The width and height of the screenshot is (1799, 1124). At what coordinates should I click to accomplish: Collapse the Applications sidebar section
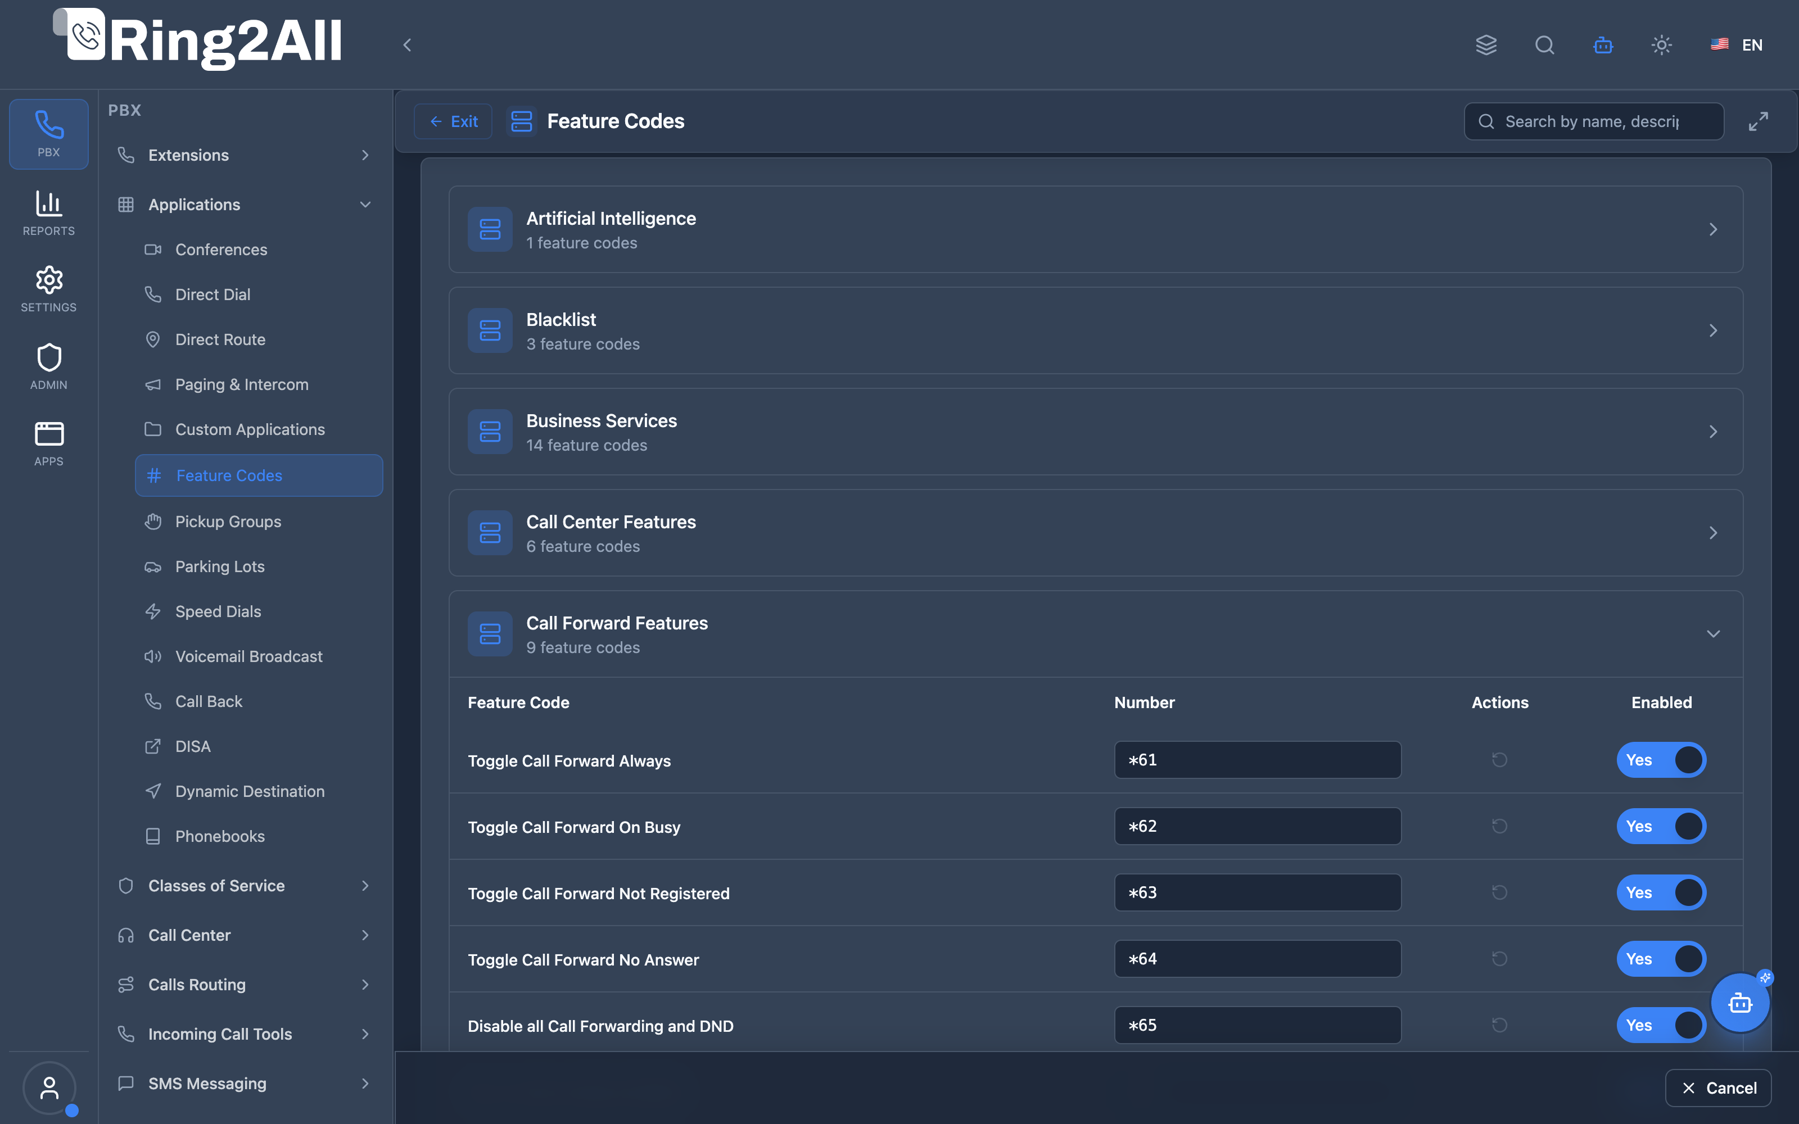click(245, 205)
